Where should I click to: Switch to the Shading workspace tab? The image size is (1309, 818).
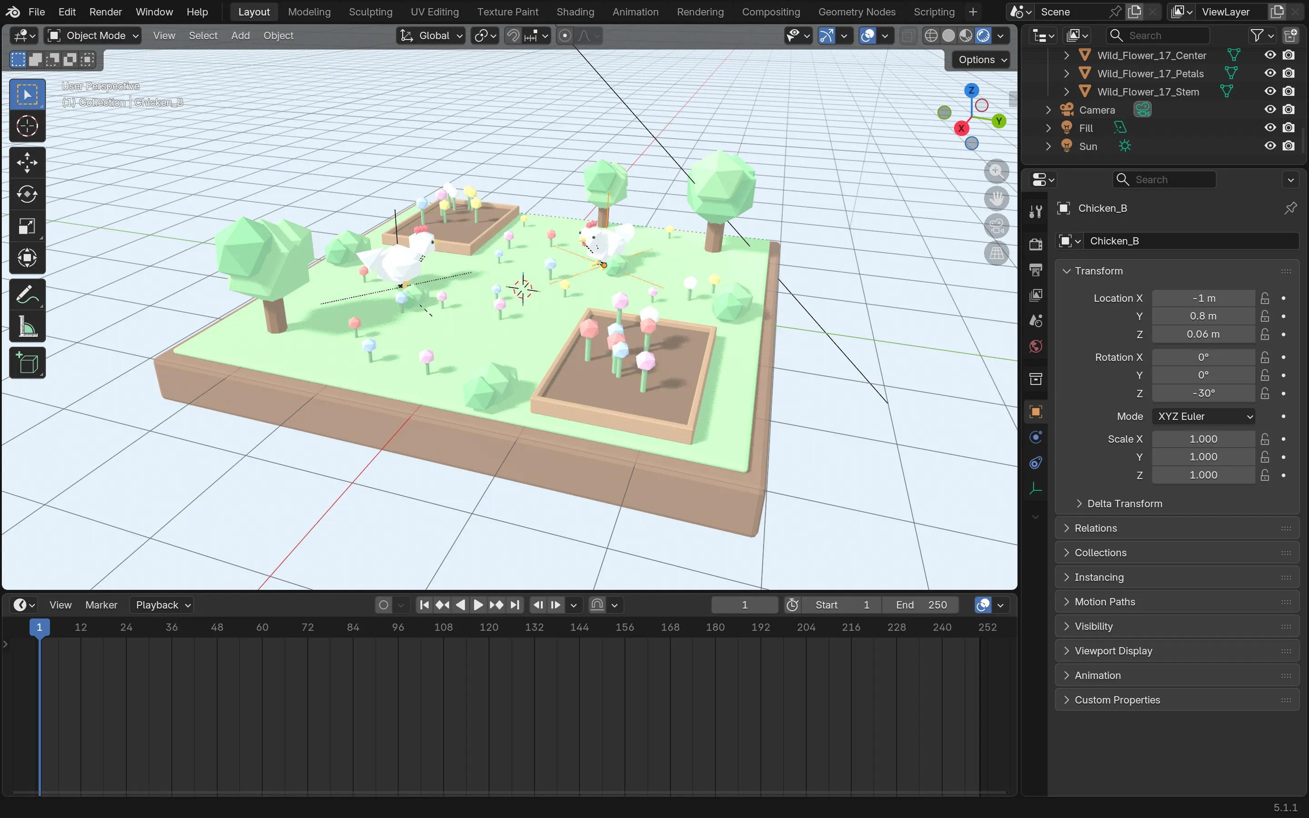click(x=575, y=12)
